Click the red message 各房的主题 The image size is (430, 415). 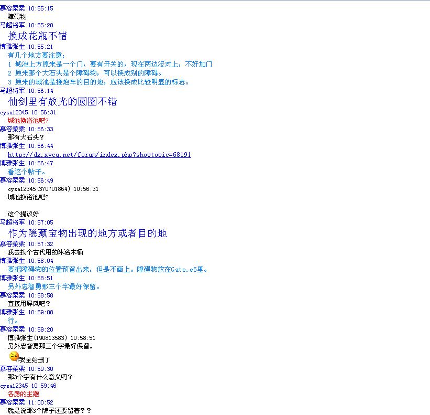pyautogui.click(x=24, y=394)
